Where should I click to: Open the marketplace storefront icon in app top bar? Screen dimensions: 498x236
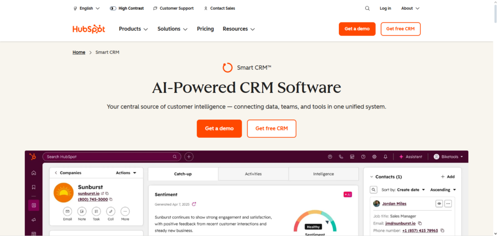(352, 157)
